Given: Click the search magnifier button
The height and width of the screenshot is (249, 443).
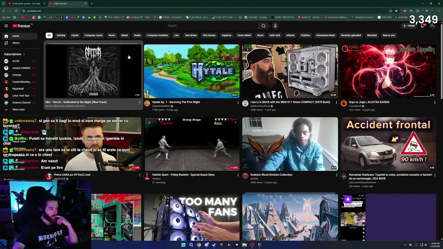Looking at the screenshot, I should pyautogui.click(x=263, y=26).
